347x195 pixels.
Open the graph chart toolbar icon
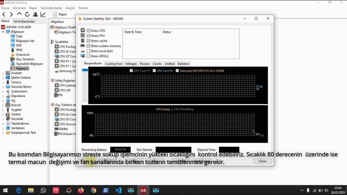tap(43, 14)
